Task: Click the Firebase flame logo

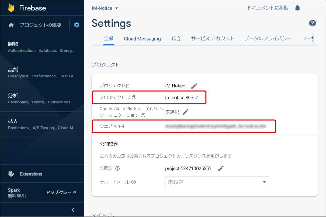Action: (x=11, y=8)
